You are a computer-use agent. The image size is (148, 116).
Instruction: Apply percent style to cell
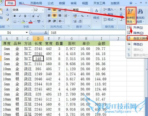pos(82,16)
